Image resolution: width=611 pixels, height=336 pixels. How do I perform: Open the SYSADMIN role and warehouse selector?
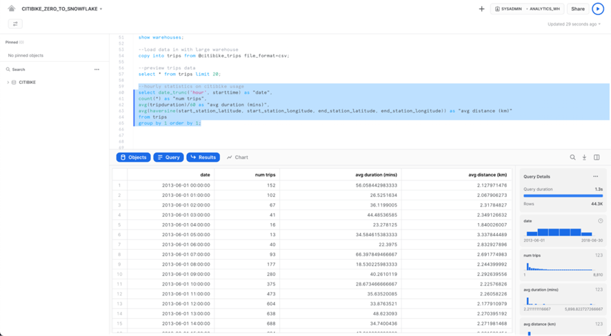[528, 9]
